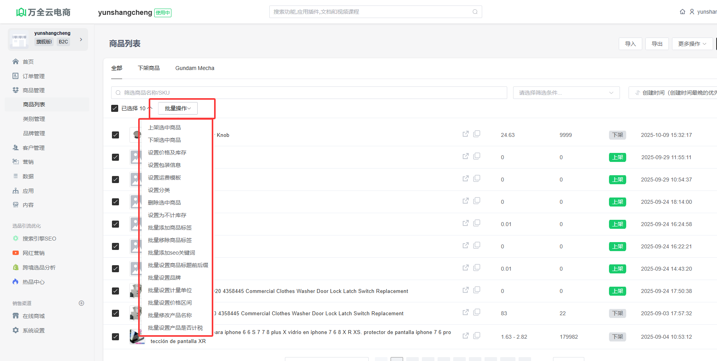This screenshot has width=717, height=361.
Task: Uncheck the iphone screen protector row checkbox
Action: click(115, 337)
